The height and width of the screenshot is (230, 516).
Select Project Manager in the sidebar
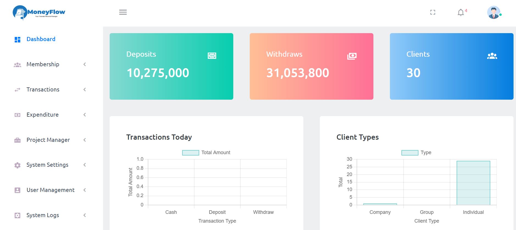point(48,140)
